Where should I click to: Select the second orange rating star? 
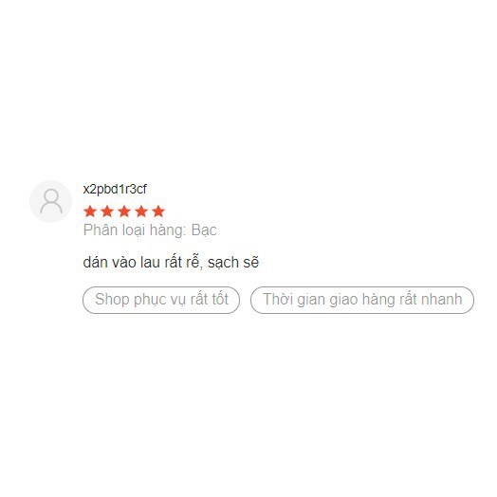point(107,212)
